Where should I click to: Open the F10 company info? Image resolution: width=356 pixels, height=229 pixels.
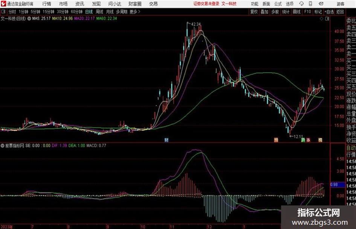click(307, 12)
